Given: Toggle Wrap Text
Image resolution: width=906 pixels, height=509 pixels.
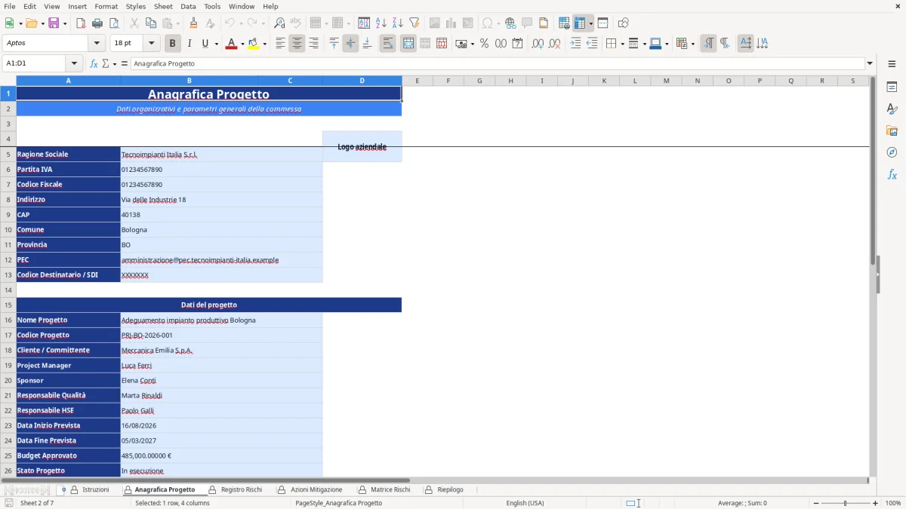Looking at the screenshot, I should click(x=387, y=44).
